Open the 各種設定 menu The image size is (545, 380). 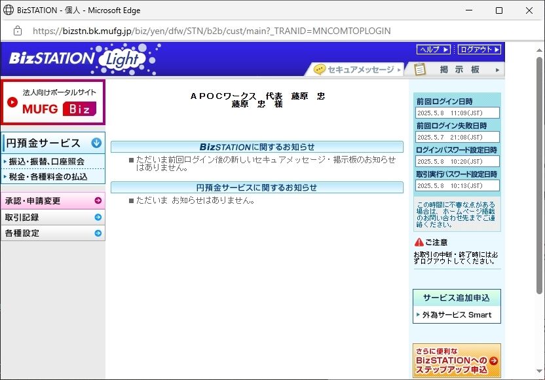click(x=53, y=233)
